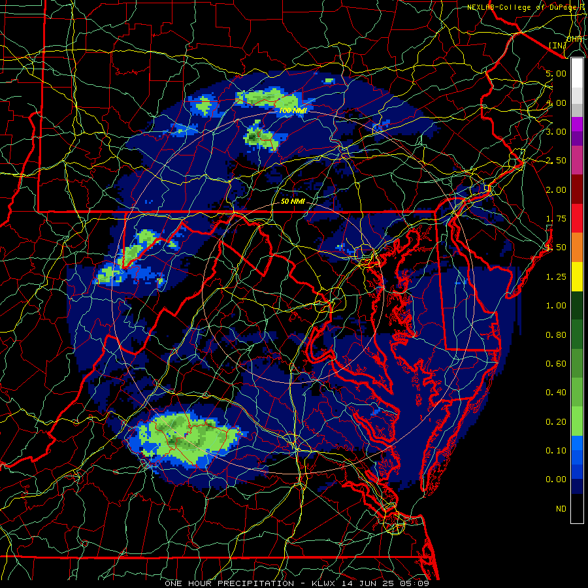
Task: Click the white swatch at the legend top
Action: pos(577,73)
